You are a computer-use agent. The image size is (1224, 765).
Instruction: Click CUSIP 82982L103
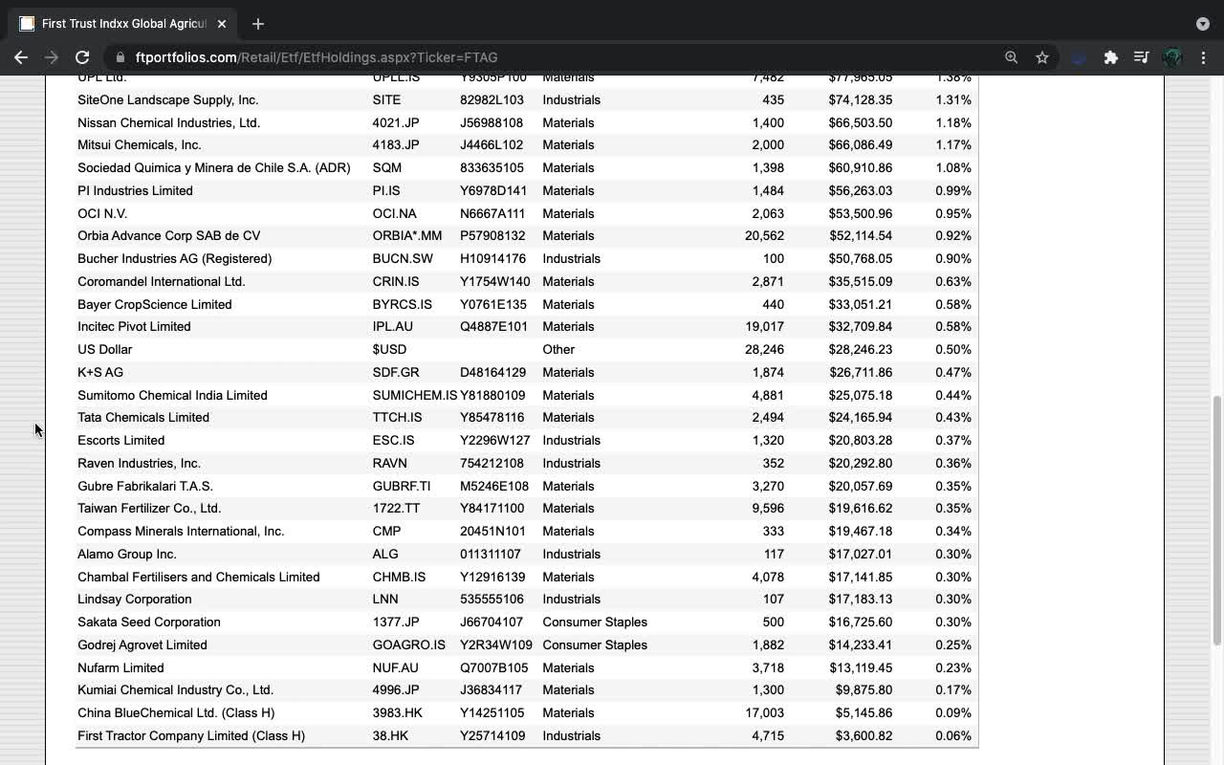pyautogui.click(x=492, y=99)
